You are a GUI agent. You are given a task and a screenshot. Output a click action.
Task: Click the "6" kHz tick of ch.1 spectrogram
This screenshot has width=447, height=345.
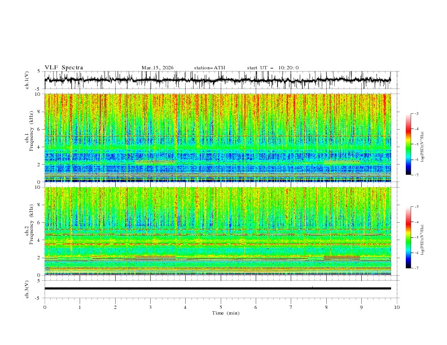40,129
